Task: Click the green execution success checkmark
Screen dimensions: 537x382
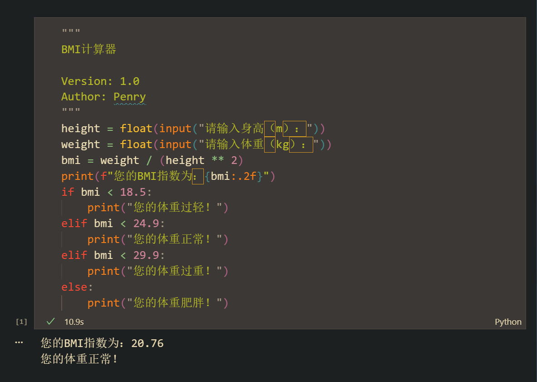Action: tap(50, 322)
